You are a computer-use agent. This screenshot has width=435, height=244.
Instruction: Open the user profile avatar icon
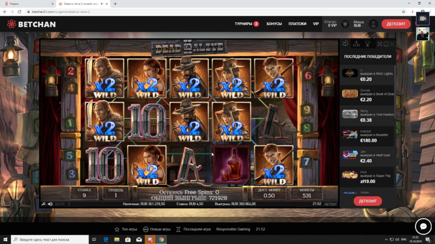[373, 24]
